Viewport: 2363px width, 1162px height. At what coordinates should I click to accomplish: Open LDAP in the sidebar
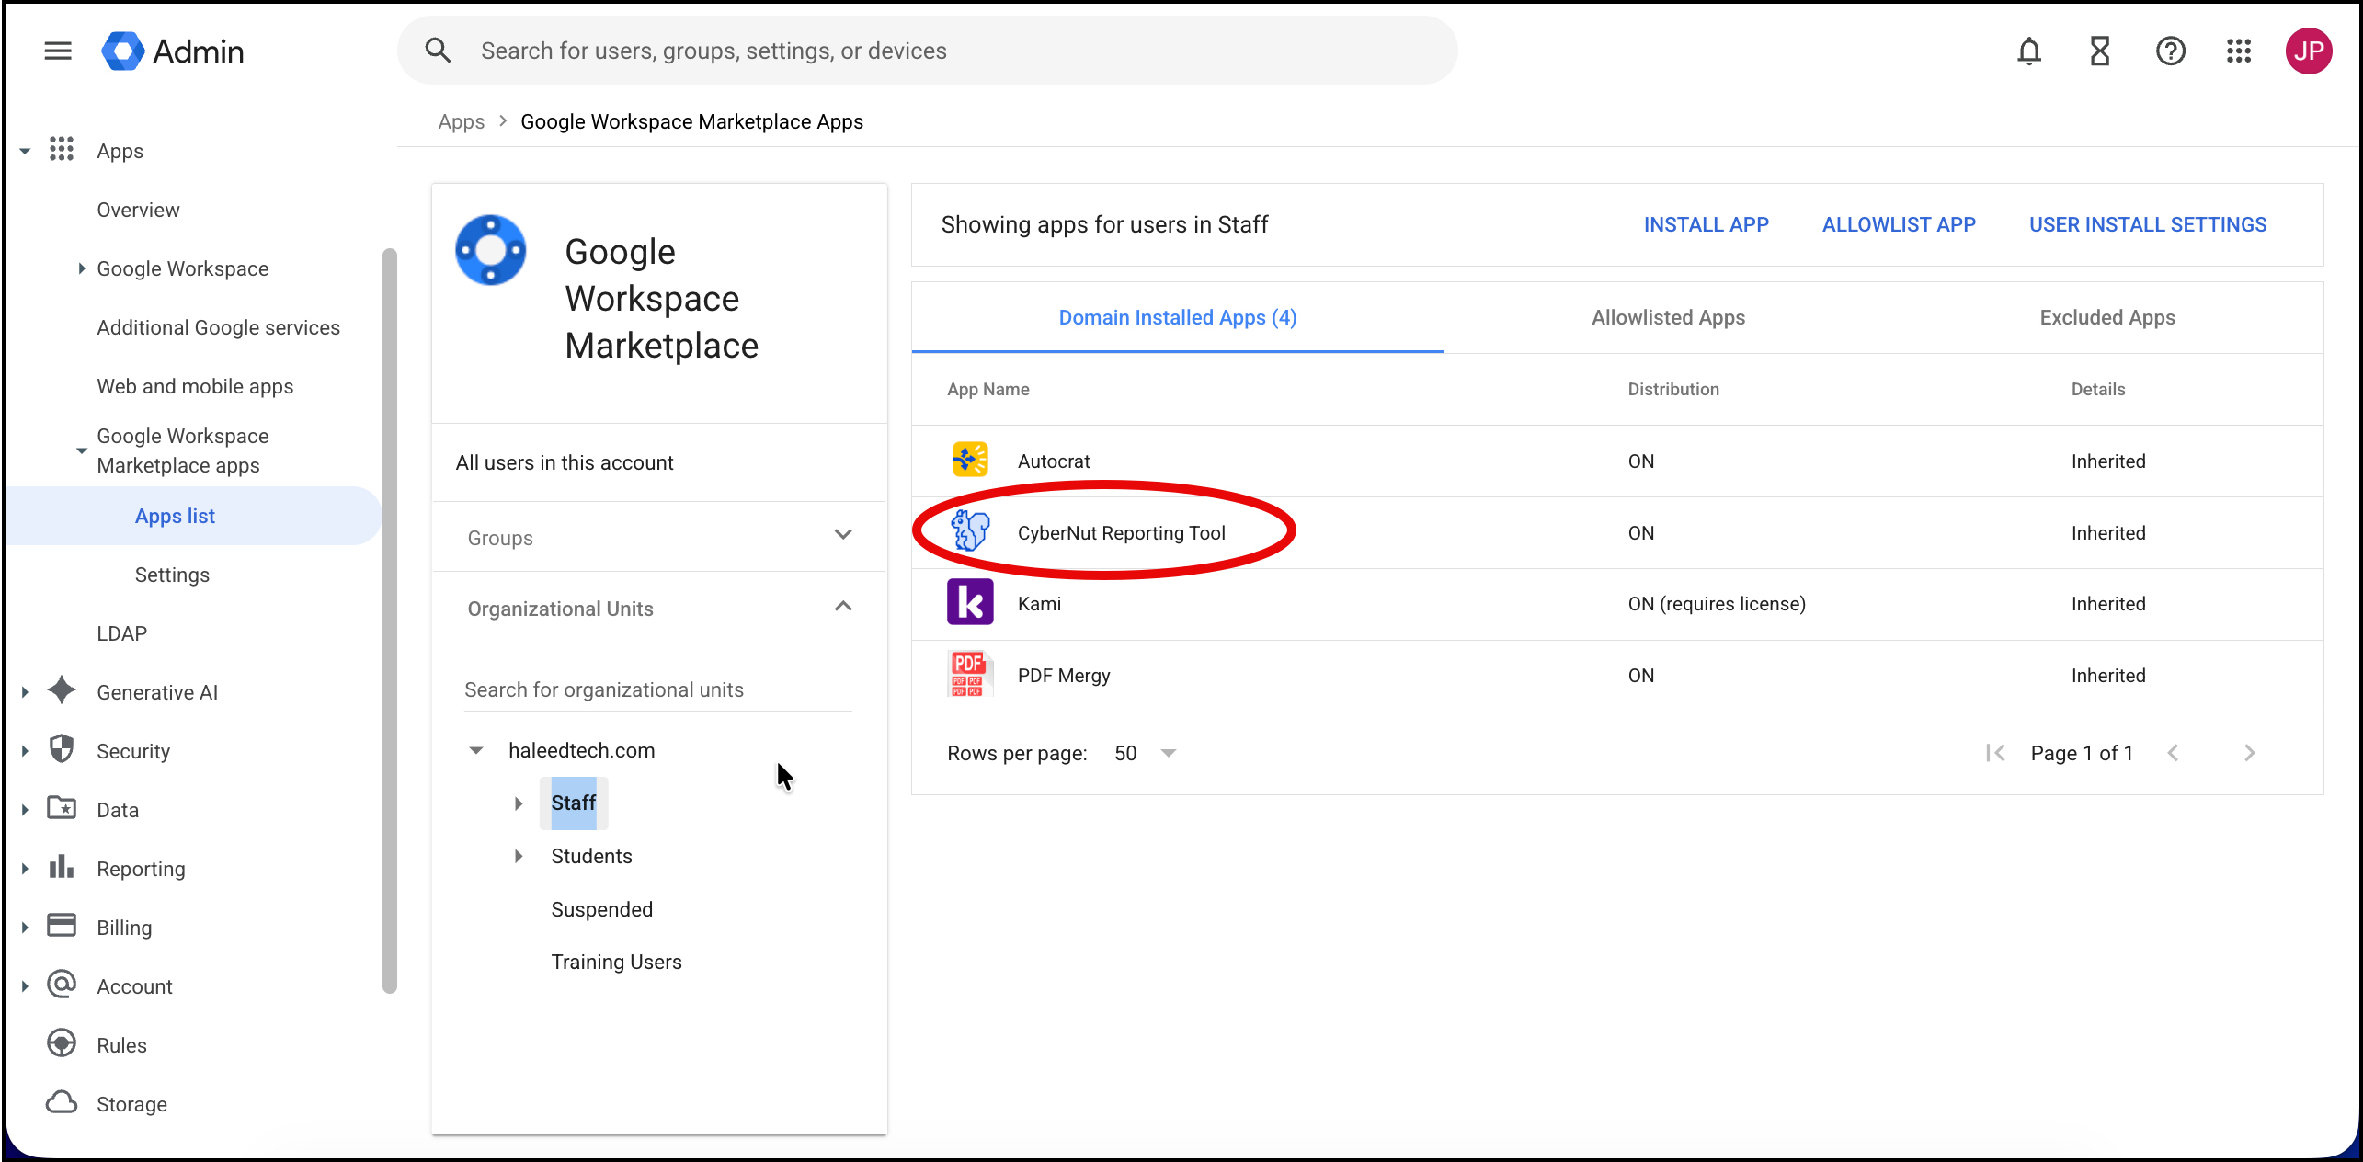click(122, 633)
